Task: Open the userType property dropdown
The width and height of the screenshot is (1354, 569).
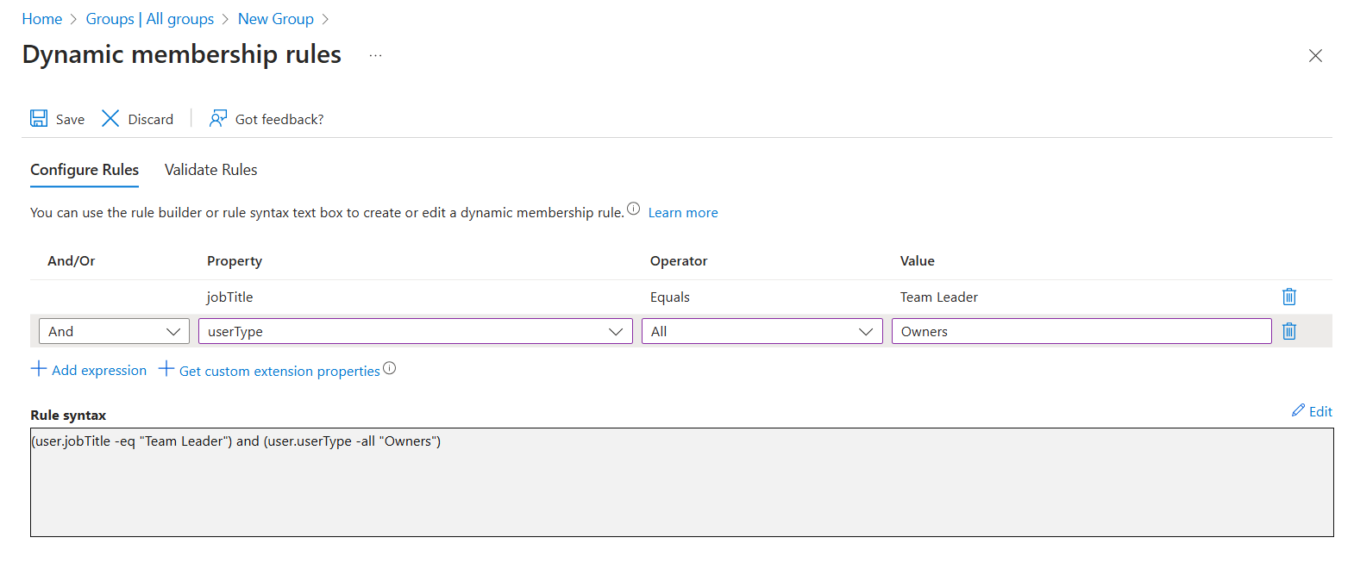Action: 415,331
